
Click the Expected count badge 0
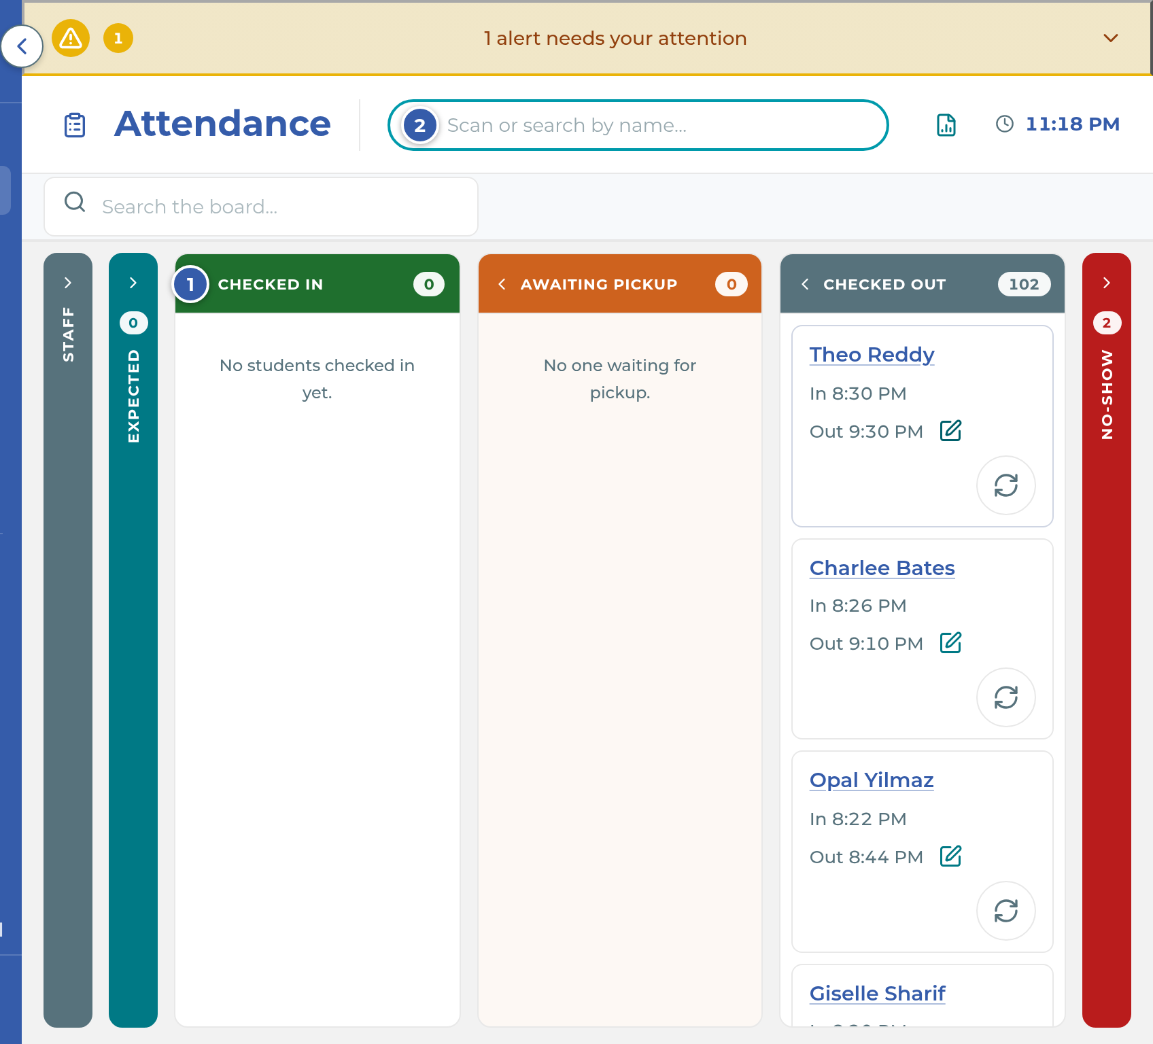tap(133, 323)
